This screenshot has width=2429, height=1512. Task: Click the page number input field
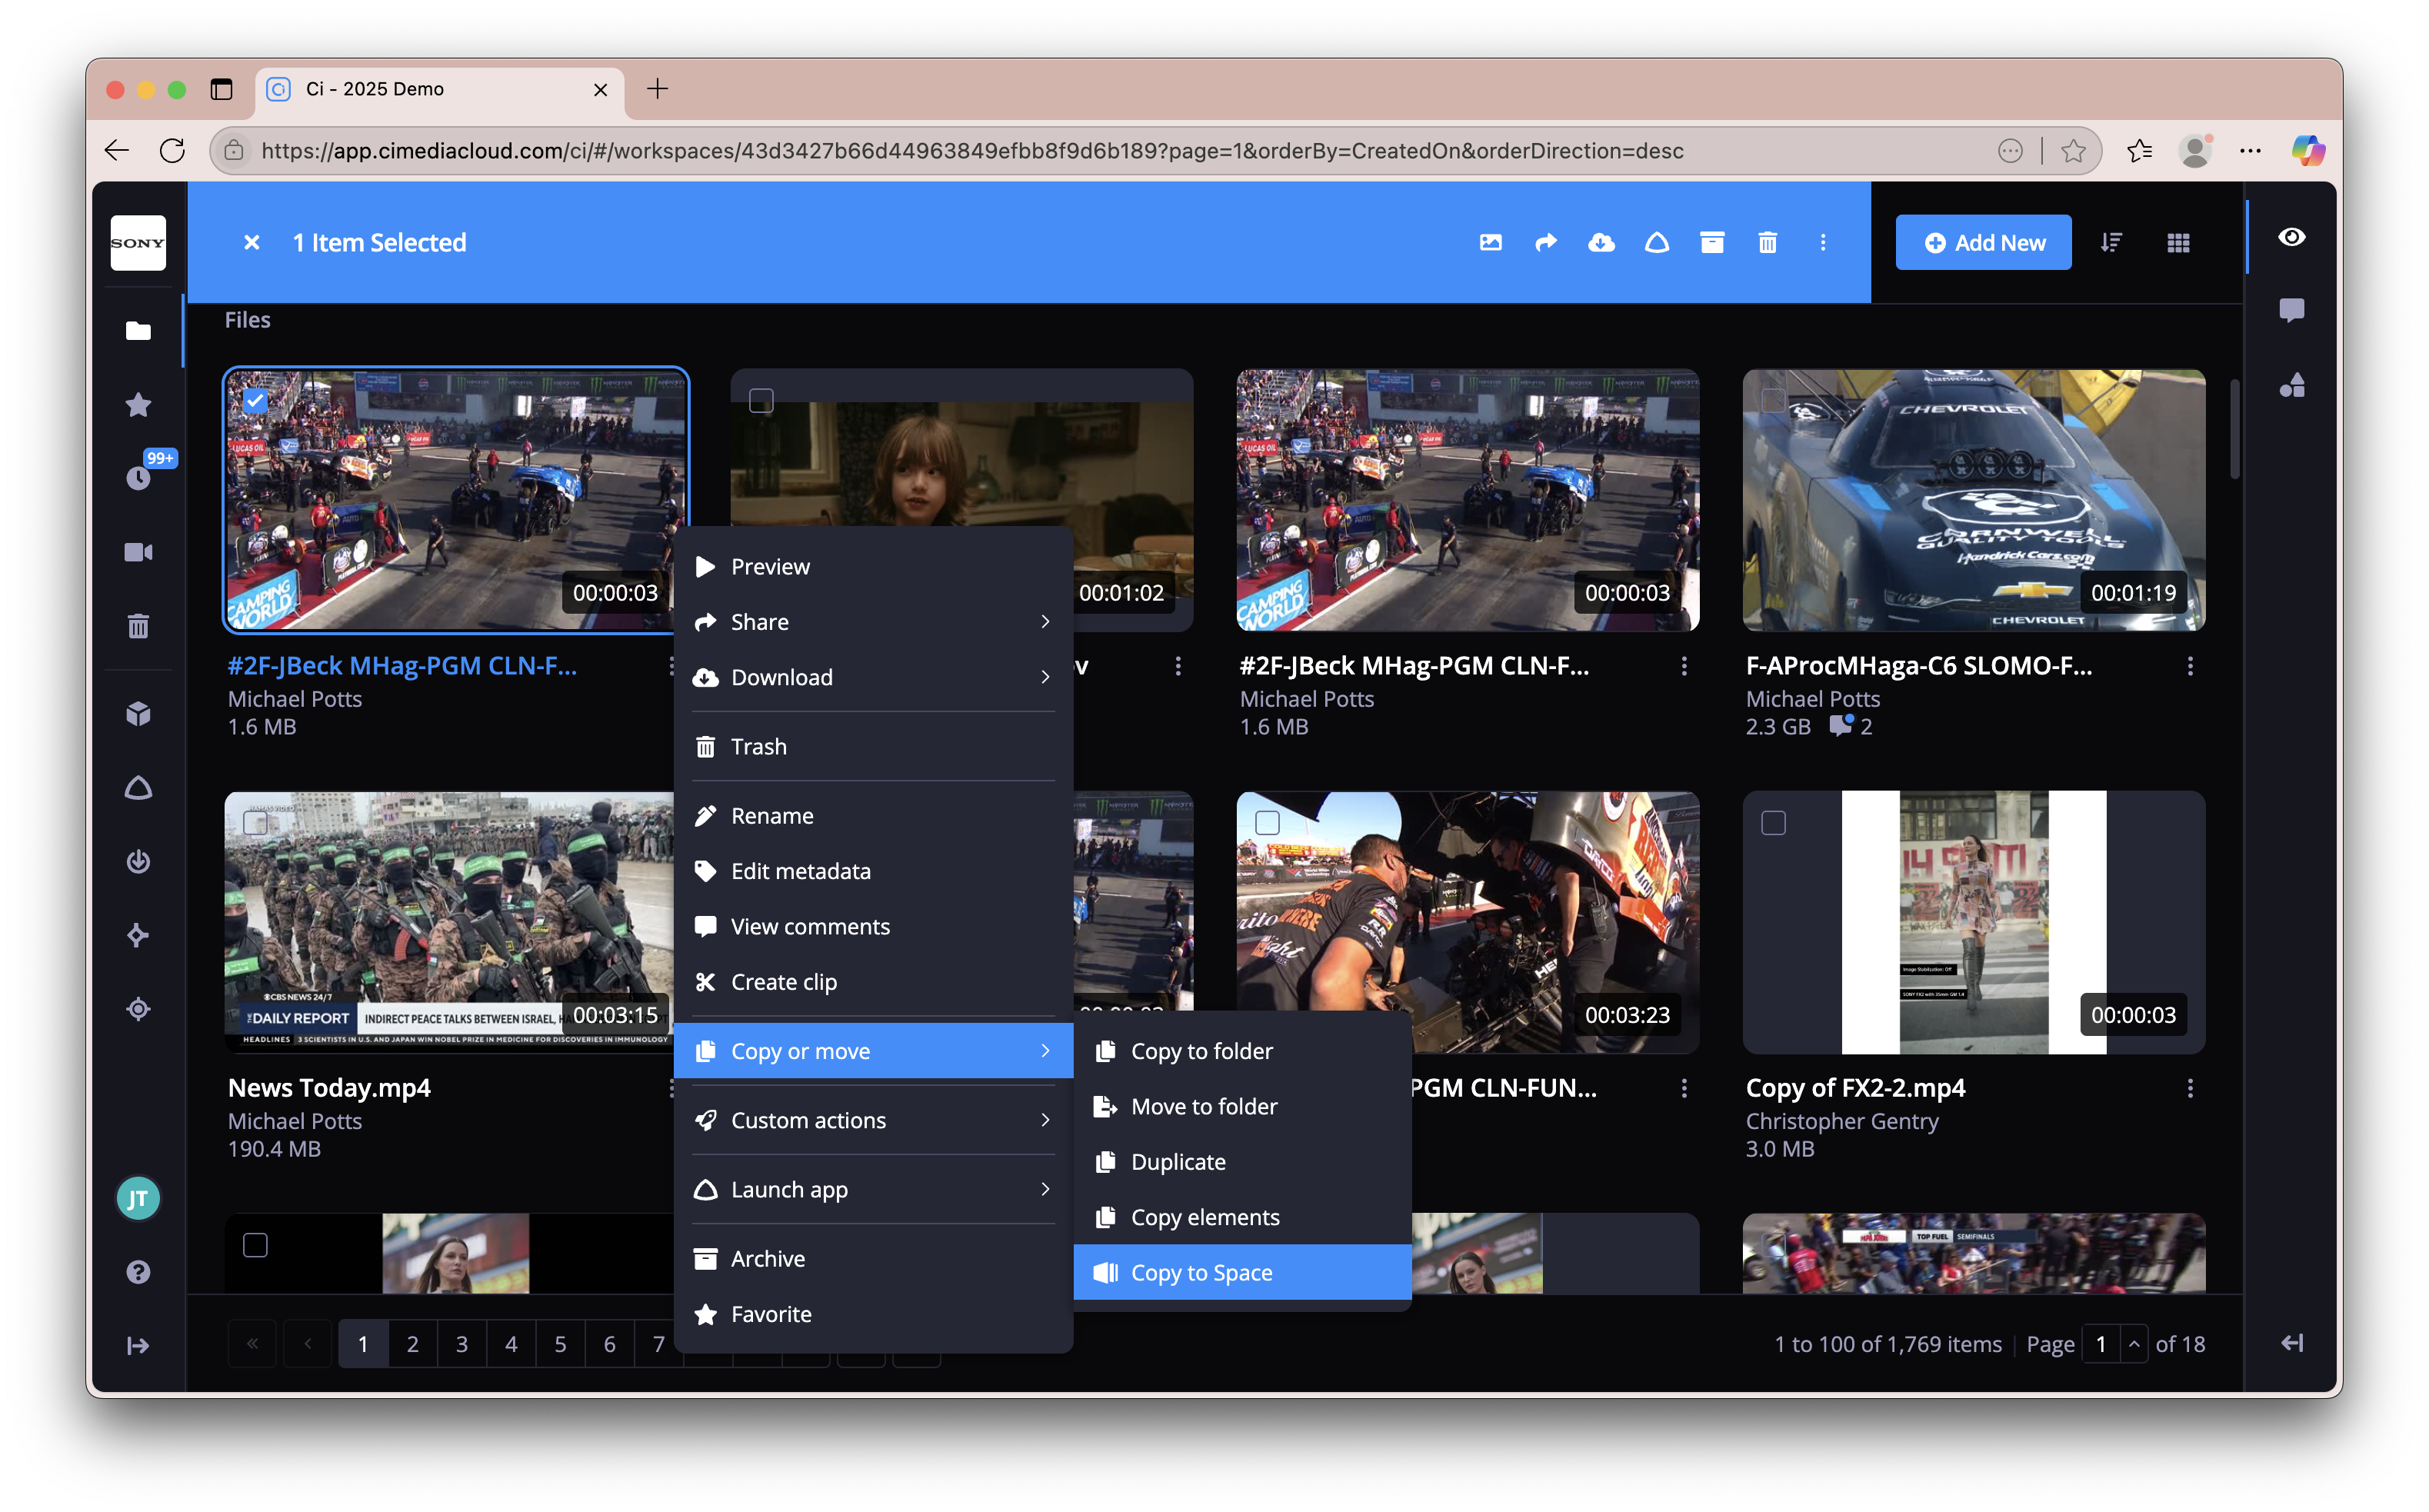point(2102,1344)
